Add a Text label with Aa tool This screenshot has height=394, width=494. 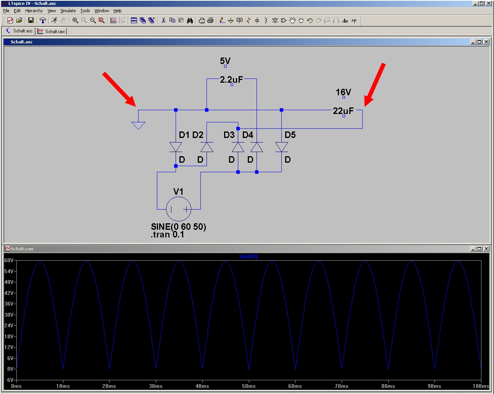(345, 21)
